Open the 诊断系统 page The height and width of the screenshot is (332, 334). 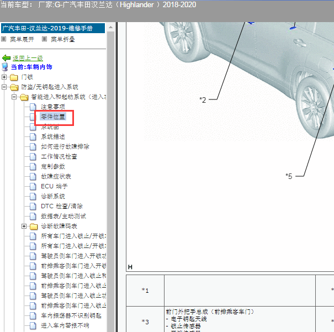[x=53, y=196]
